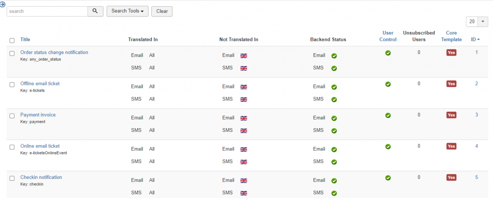Check the Payment invoice row checkbox

pyautogui.click(x=12, y=116)
